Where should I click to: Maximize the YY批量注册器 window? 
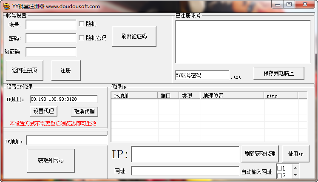[289, 4]
